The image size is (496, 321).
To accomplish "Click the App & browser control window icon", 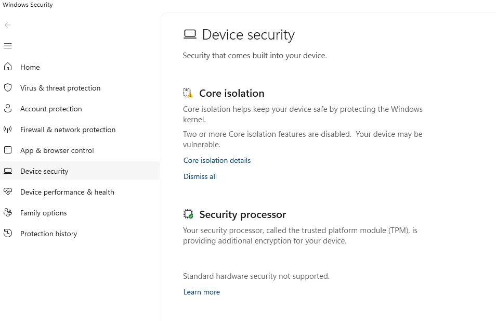I will coord(8,150).
